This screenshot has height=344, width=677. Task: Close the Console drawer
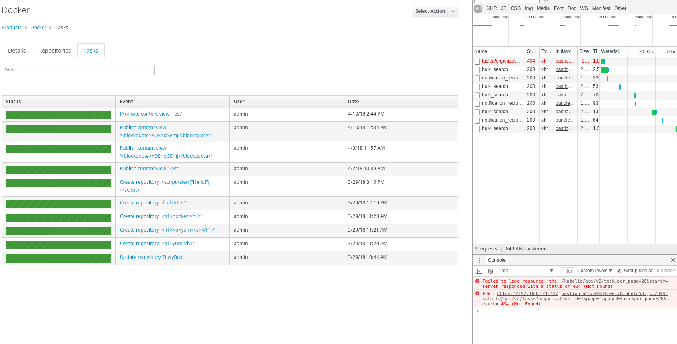tap(673, 260)
